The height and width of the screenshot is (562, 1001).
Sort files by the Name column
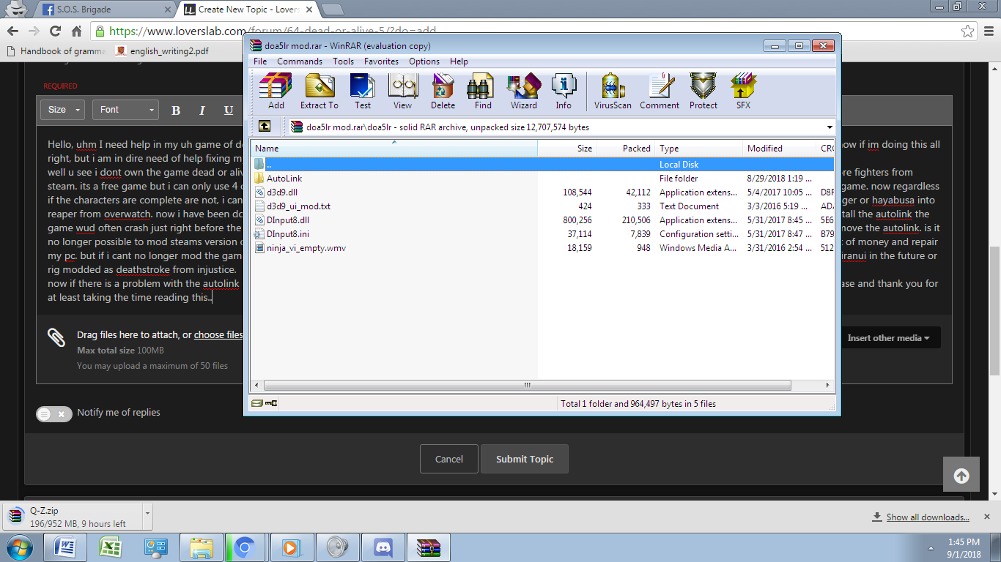(394, 149)
